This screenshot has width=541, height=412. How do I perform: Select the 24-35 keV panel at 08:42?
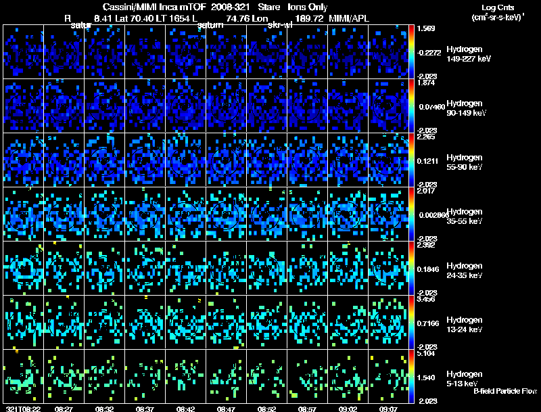click(x=185, y=269)
